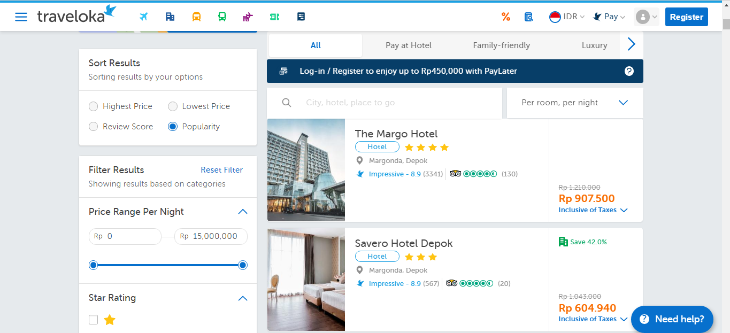Click the city, hotel search field
This screenshot has height=333, width=730.
pos(385,103)
